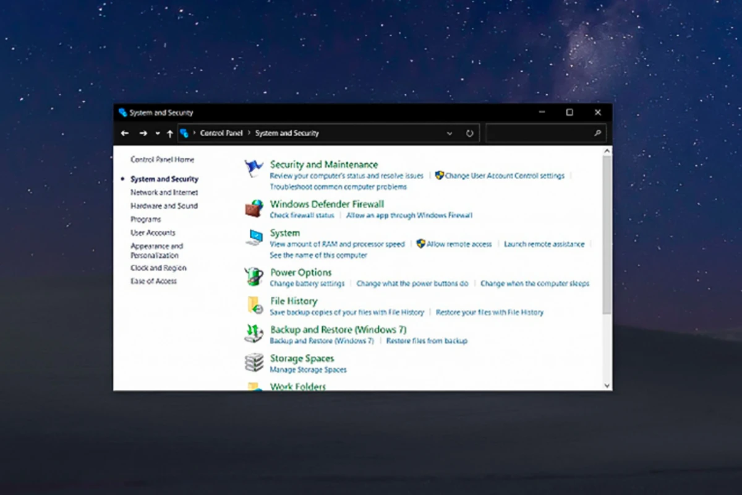Click the File History folder icon
The height and width of the screenshot is (495, 742).
[254, 305]
